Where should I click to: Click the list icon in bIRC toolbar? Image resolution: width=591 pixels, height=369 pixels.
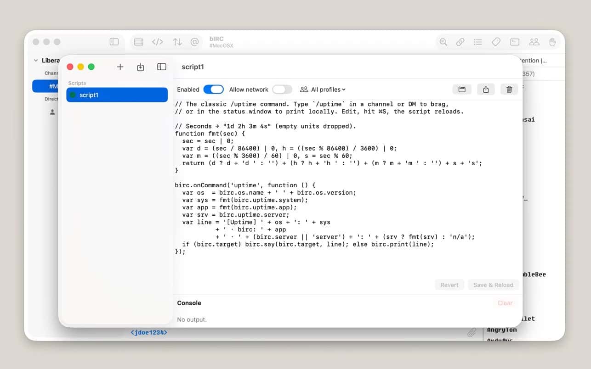478,42
